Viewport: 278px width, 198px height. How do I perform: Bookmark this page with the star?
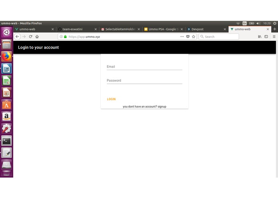coord(194,36)
